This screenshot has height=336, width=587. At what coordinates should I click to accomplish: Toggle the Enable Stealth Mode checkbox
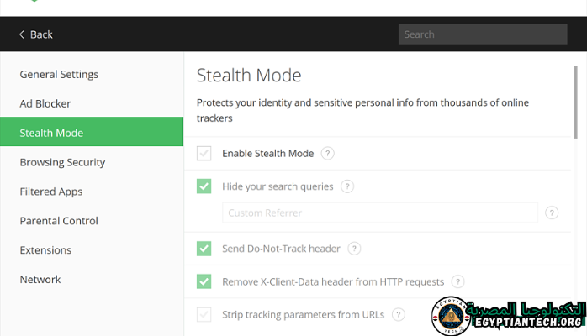coord(204,154)
